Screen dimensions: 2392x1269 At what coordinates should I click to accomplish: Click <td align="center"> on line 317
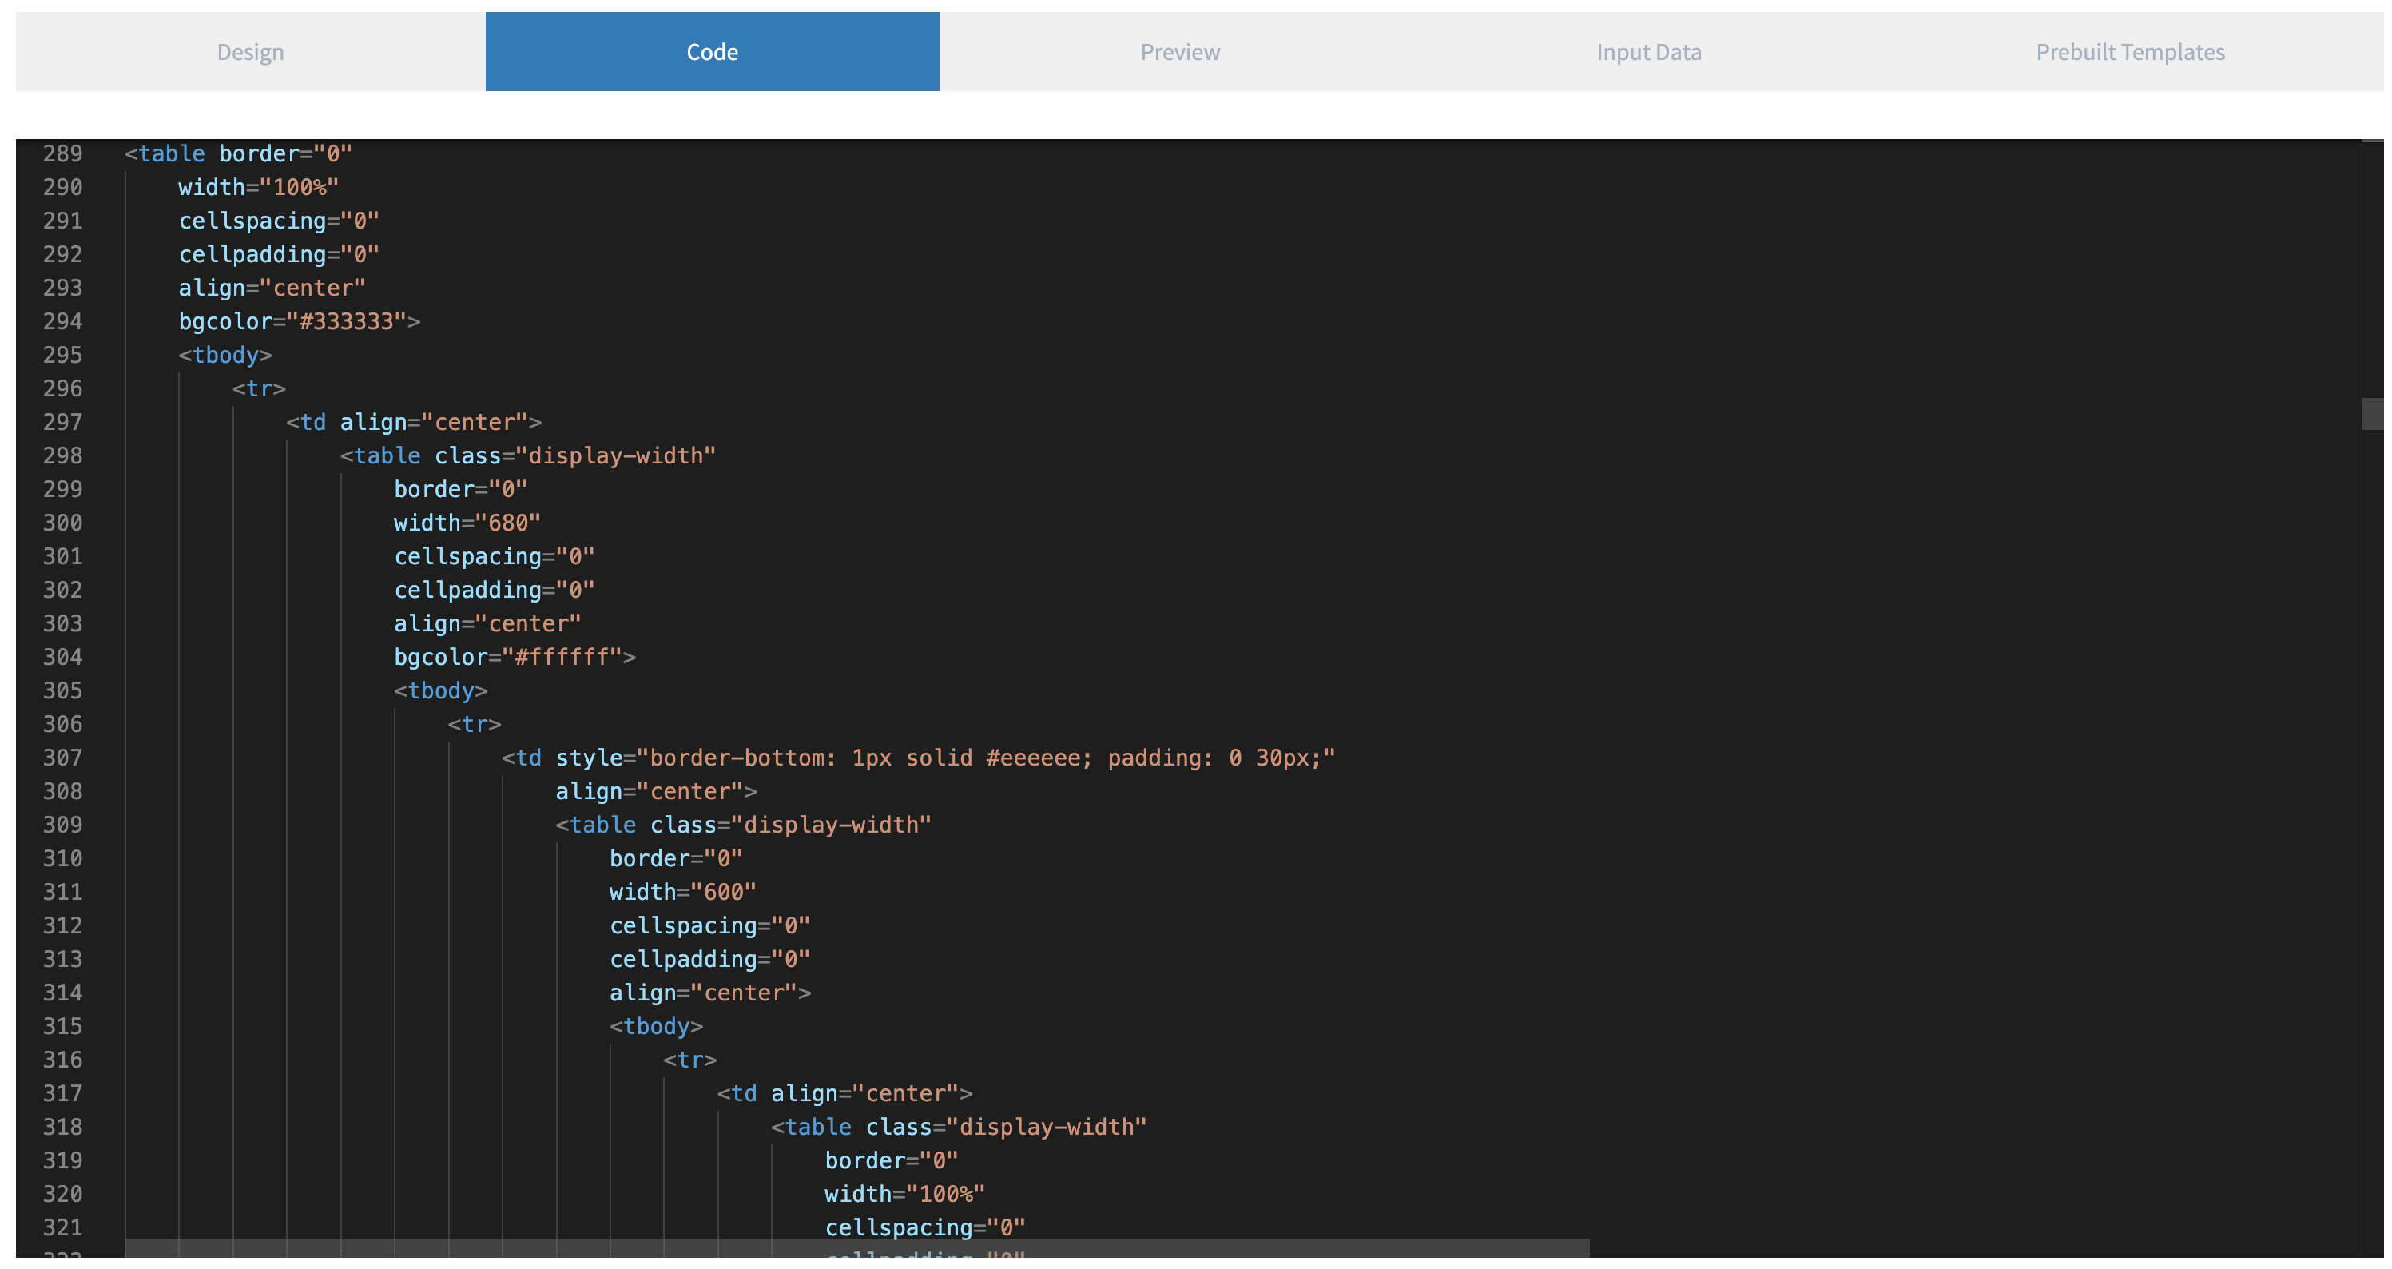click(x=844, y=1093)
